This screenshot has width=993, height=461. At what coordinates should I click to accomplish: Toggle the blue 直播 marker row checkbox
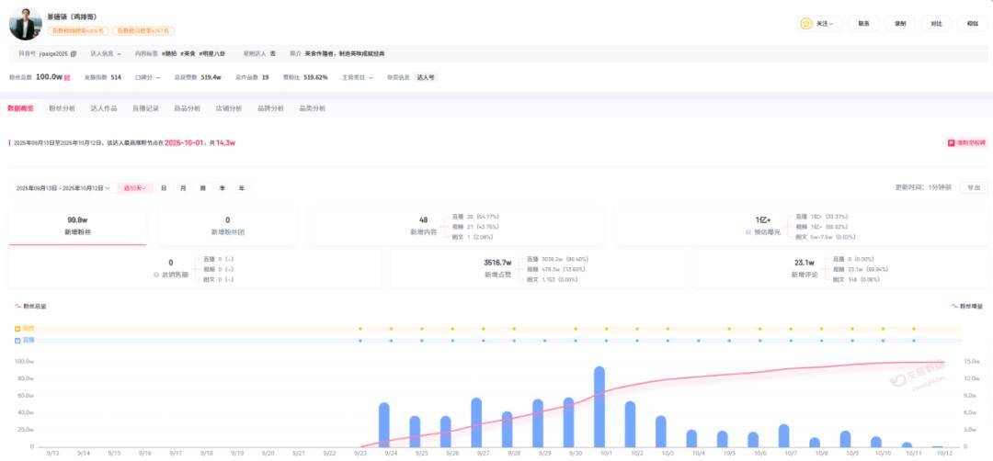click(17, 340)
